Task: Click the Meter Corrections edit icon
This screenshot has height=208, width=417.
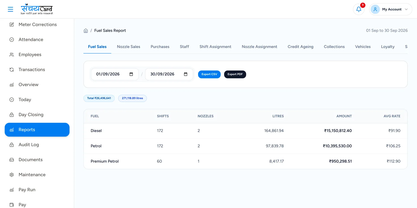Action: [x=12, y=24]
